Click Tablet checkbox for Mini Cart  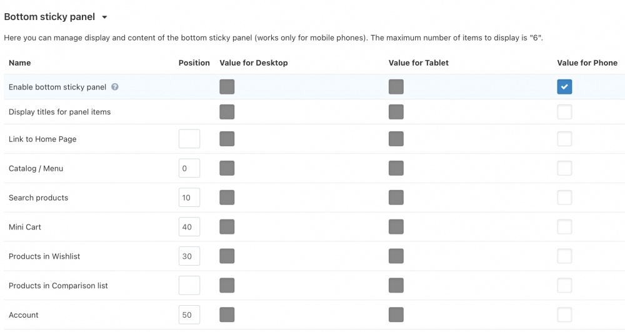click(x=396, y=227)
